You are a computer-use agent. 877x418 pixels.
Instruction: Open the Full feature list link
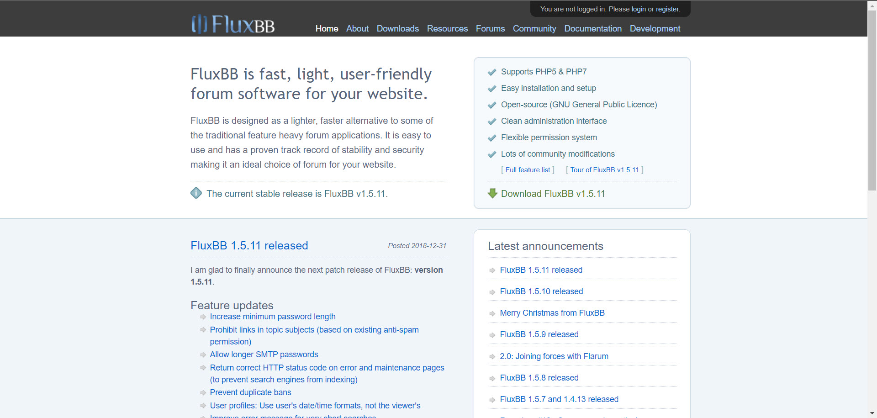coord(528,170)
